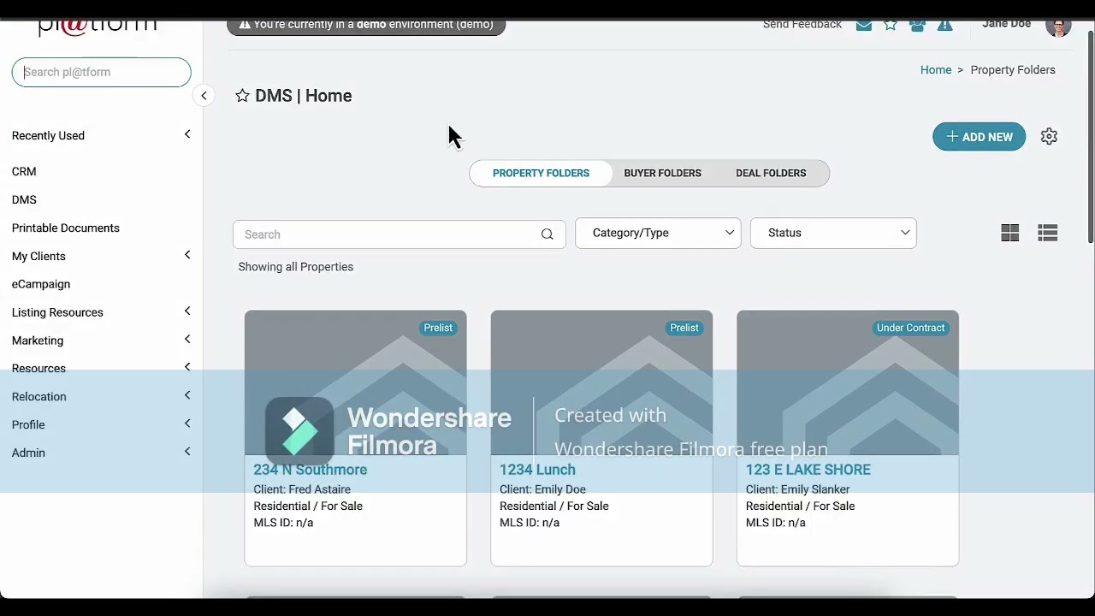Click Property Folders breadcrumb text

tap(1013, 70)
